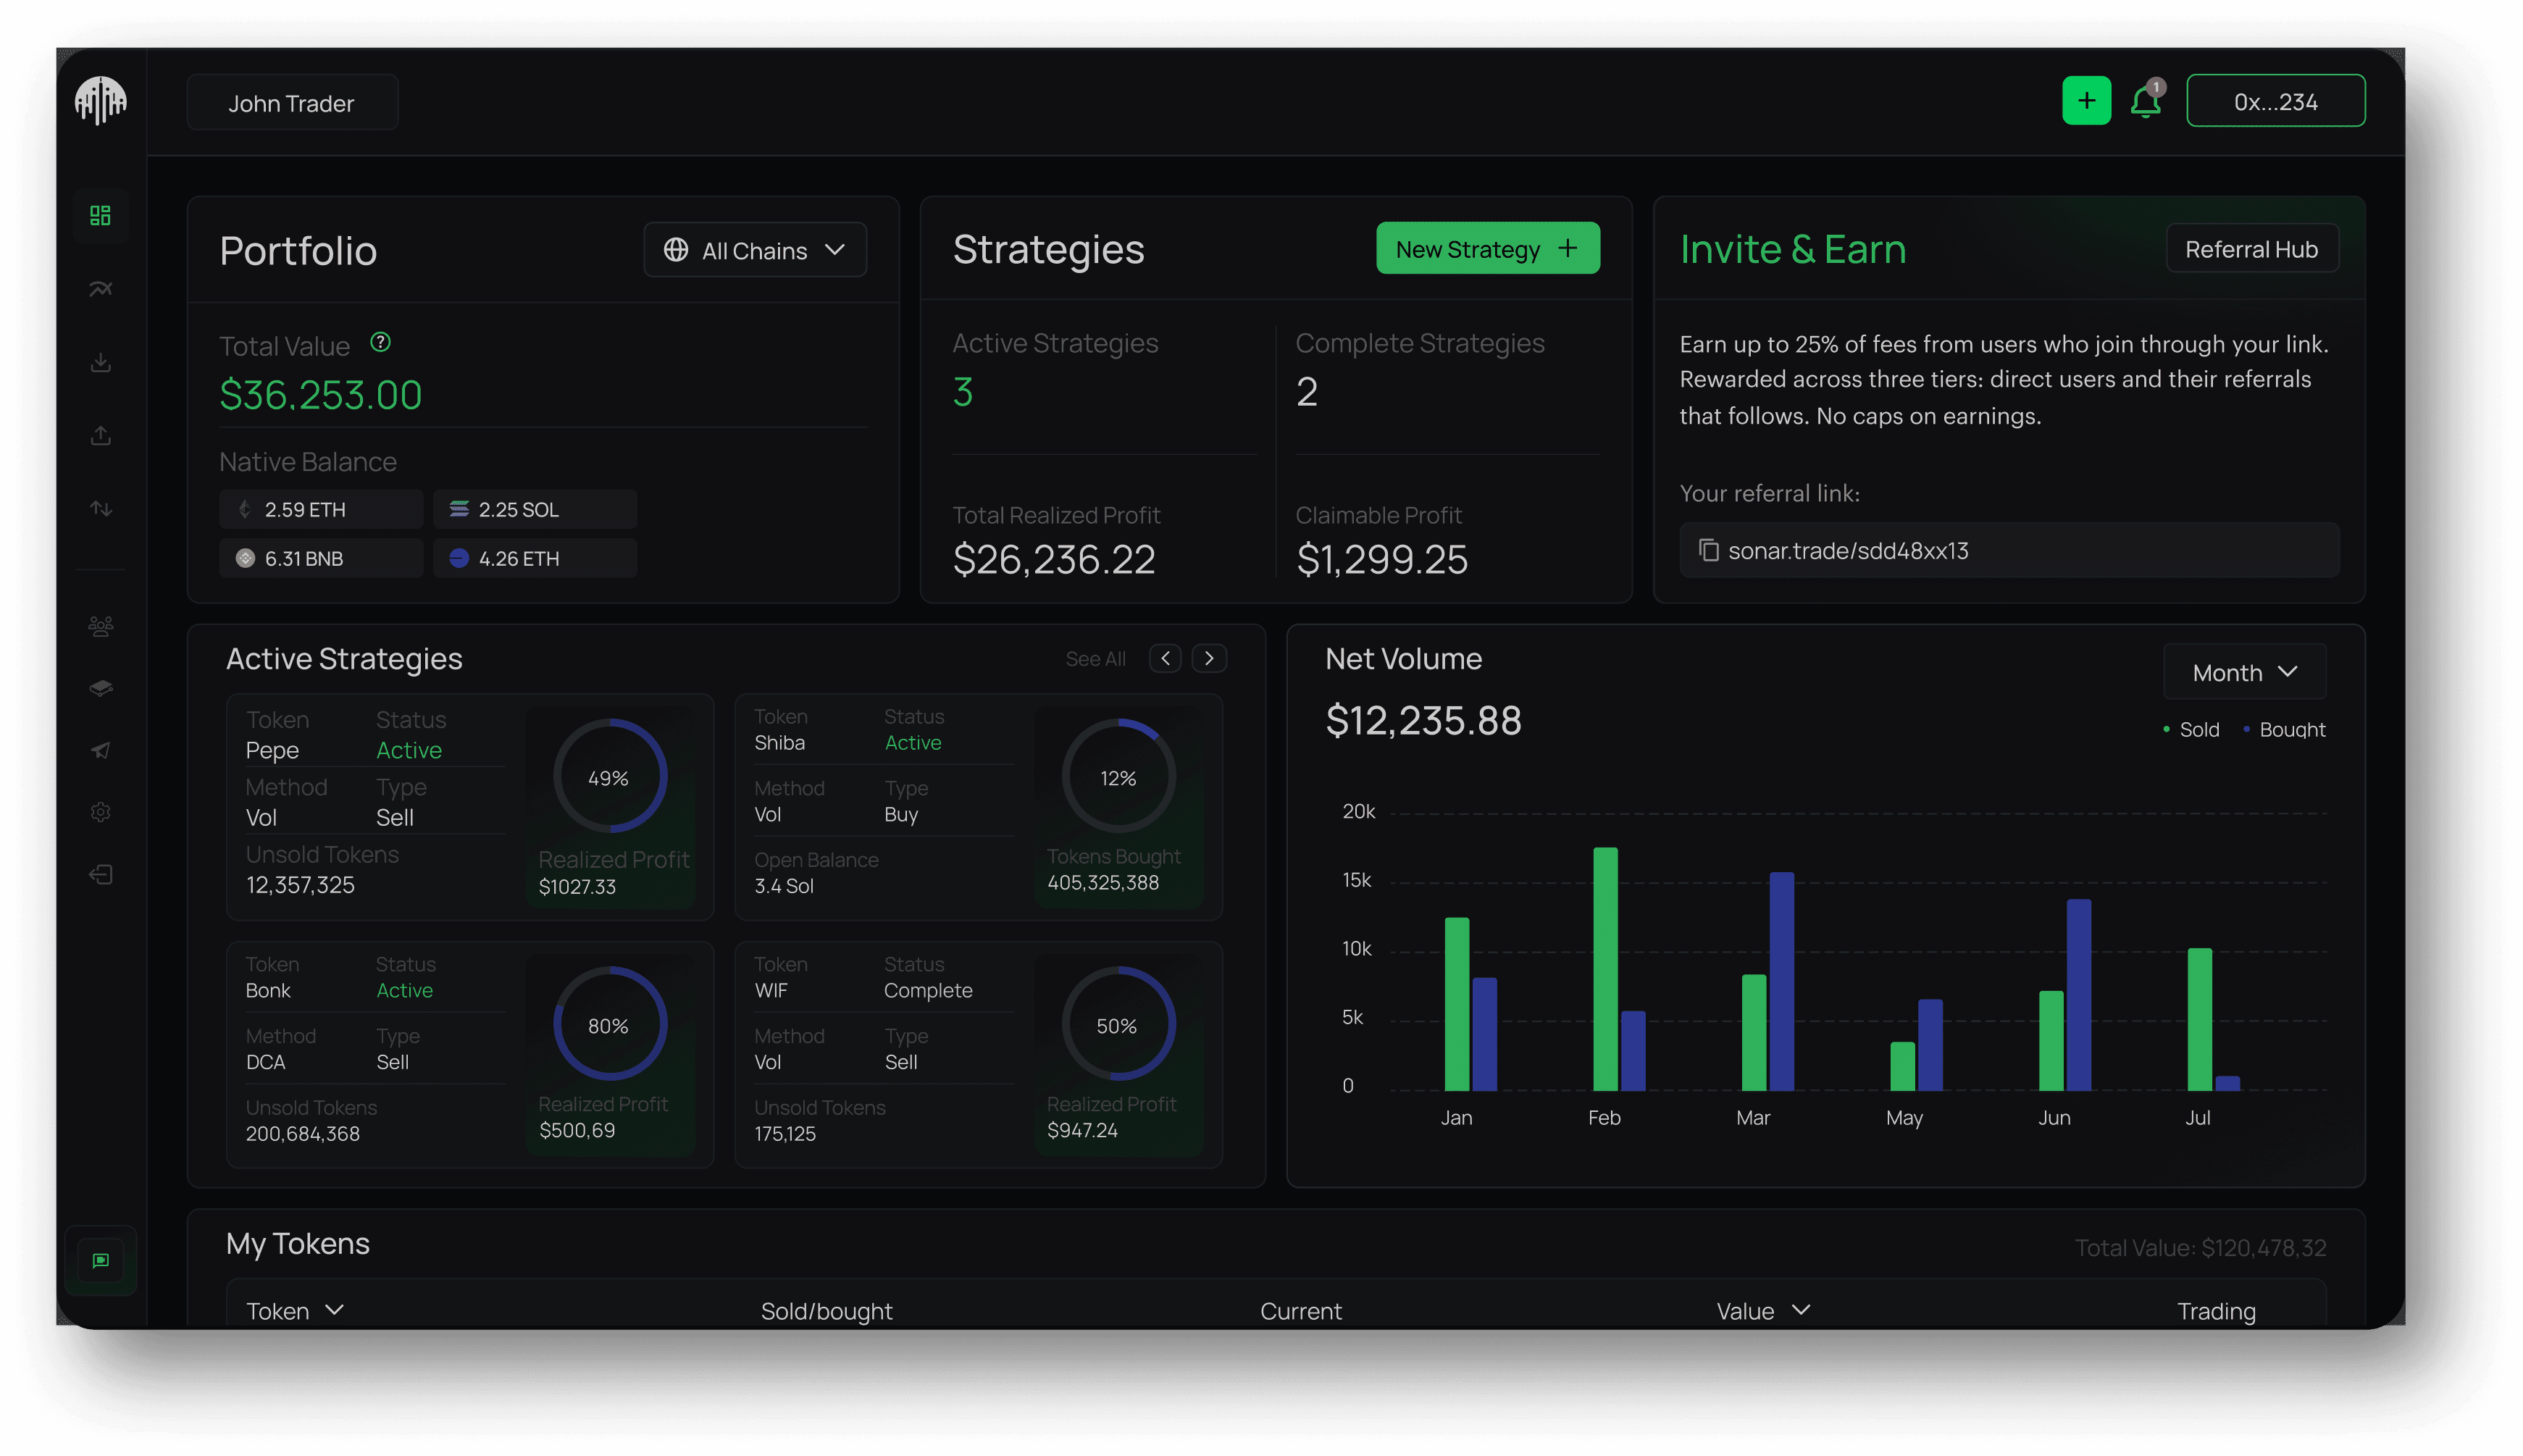Viewport: 2523px width, 1456px height.
Task: Click the New Strategy button
Action: click(x=1487, y=249)
